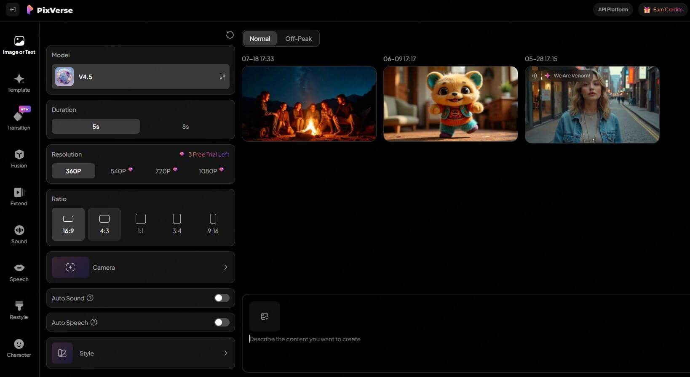Select the Fusion sidebar icon

19,159
